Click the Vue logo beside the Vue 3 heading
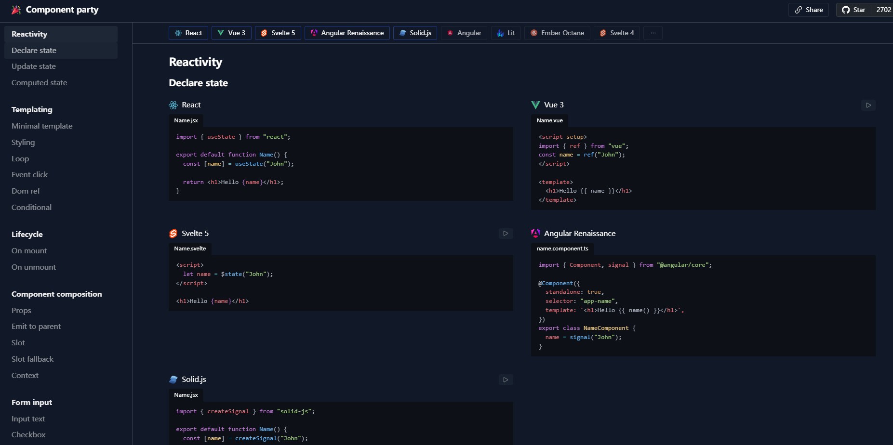 [x=535, y=105]
